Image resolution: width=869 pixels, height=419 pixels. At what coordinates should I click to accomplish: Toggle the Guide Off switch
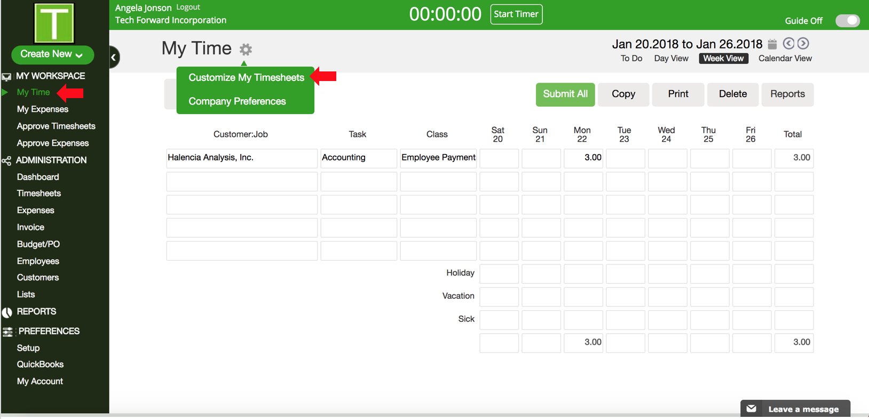847,21
